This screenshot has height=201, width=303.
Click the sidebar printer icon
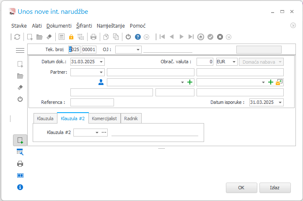pyautogui.click(x=20, y=164)
